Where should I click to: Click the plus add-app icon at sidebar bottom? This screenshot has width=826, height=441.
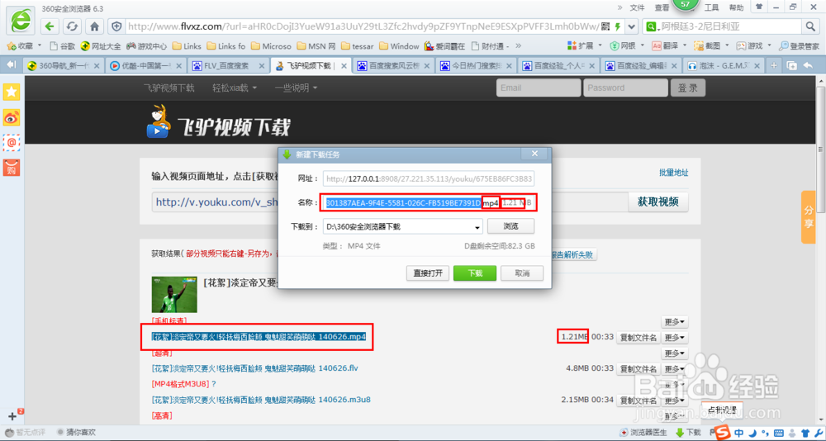click(x=12, y=415)
